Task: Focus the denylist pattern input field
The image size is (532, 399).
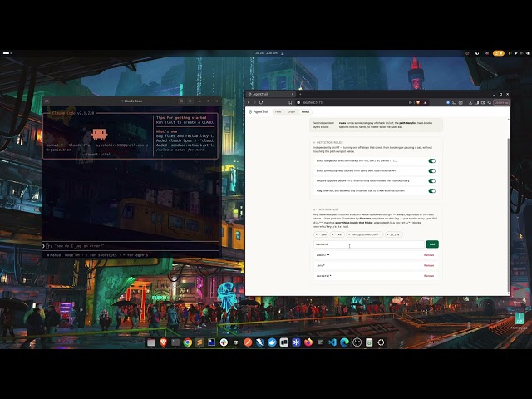Action: [369, 244]
